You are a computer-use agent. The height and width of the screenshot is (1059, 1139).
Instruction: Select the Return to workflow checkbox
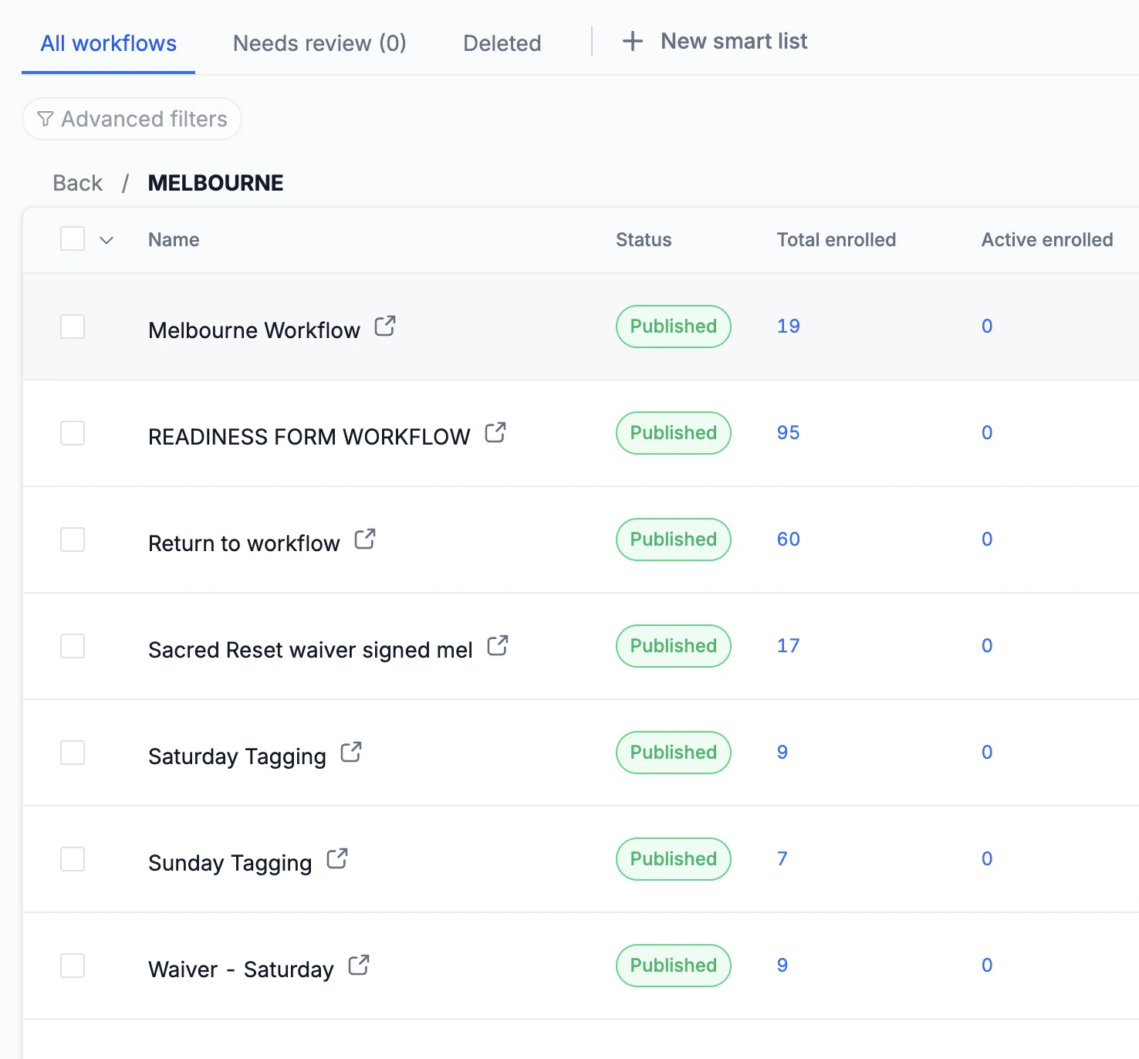[x=73, y=540]
